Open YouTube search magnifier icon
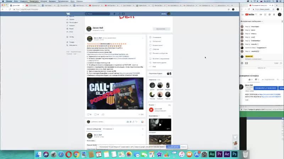 [x=256, y=14]
